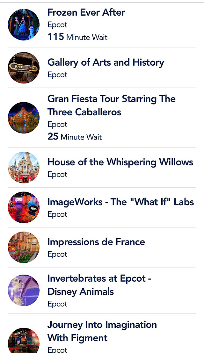Select the Gran Fiesta Tour pyramid thumbnail
The height and width of the screenshot is (353, 204).
click(x=24, y=118)
